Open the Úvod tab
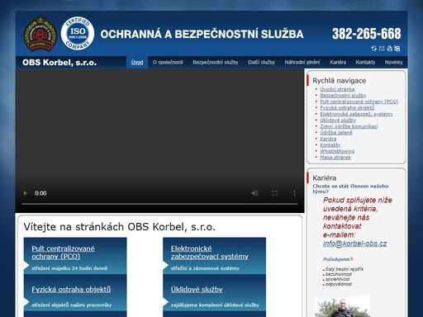This screenshot has width=423, height=317. coord(137,62)
